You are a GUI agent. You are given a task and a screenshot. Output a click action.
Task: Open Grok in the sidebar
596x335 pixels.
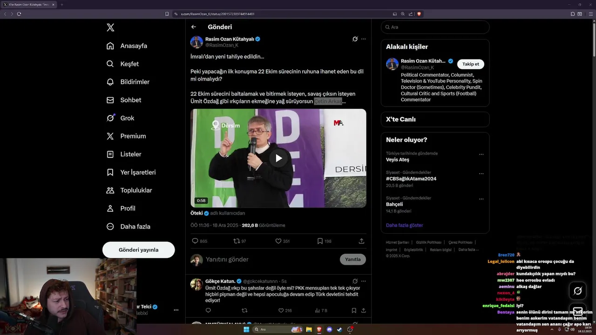[x=120, y=118]
